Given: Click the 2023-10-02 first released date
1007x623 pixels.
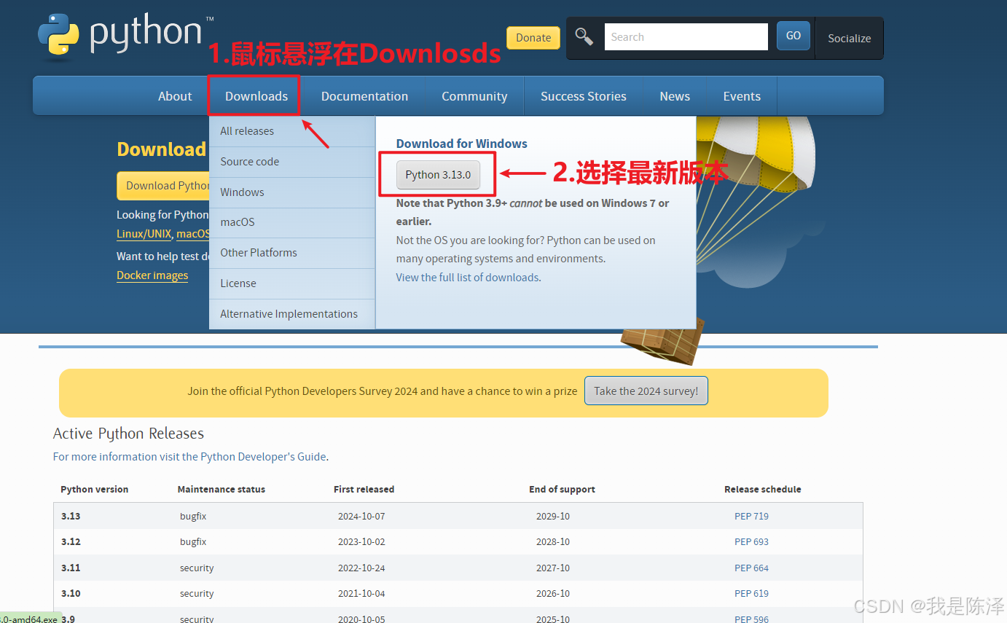Looking at the screenshot, I should pyautogui.click(x=361, y=542).
